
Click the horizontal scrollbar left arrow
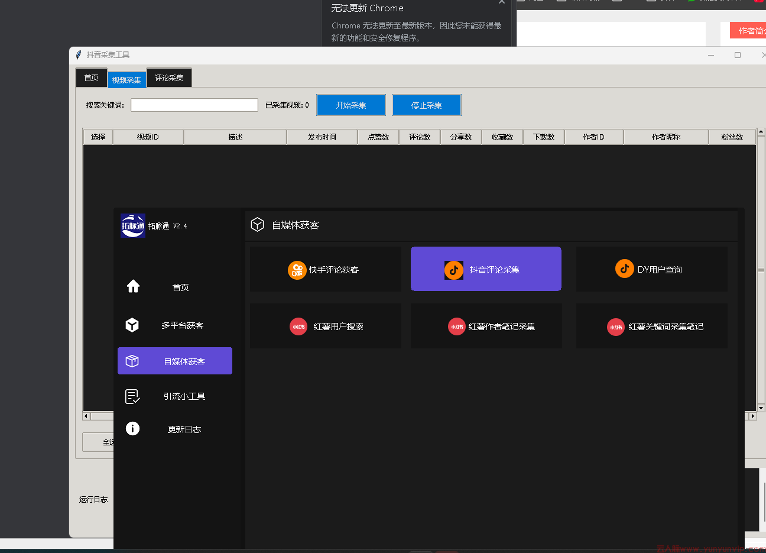pos(86,416)
